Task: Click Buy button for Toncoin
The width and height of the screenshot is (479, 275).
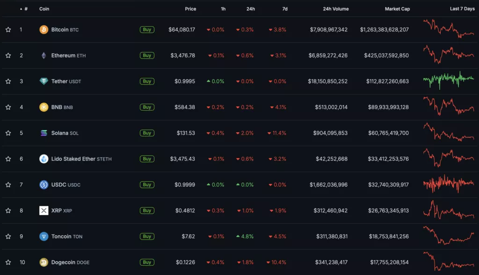Action: click(x=147, y=236)
